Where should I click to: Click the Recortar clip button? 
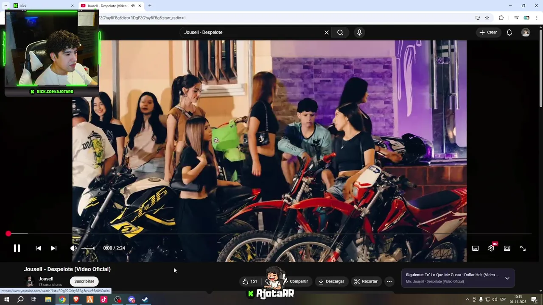pyautogui.click(x=366, y=281)
